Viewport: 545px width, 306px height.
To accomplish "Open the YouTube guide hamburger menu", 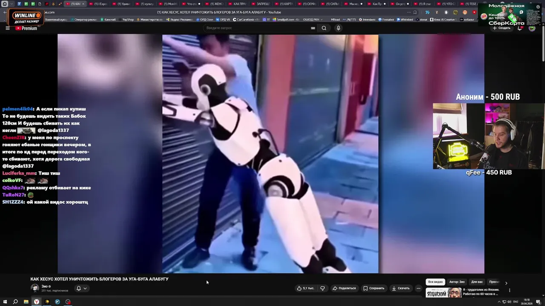I will point(7,28).
